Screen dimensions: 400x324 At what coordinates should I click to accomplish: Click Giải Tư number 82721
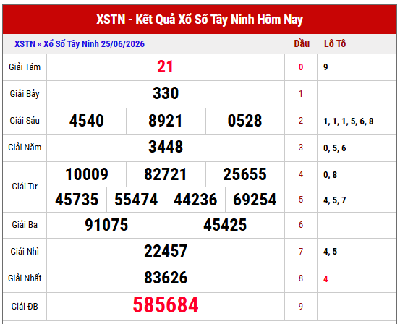pyautogui.click(x=166, y=174)
